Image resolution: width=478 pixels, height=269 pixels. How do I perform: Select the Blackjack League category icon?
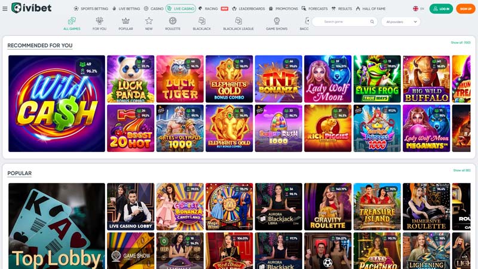[238, 23]
